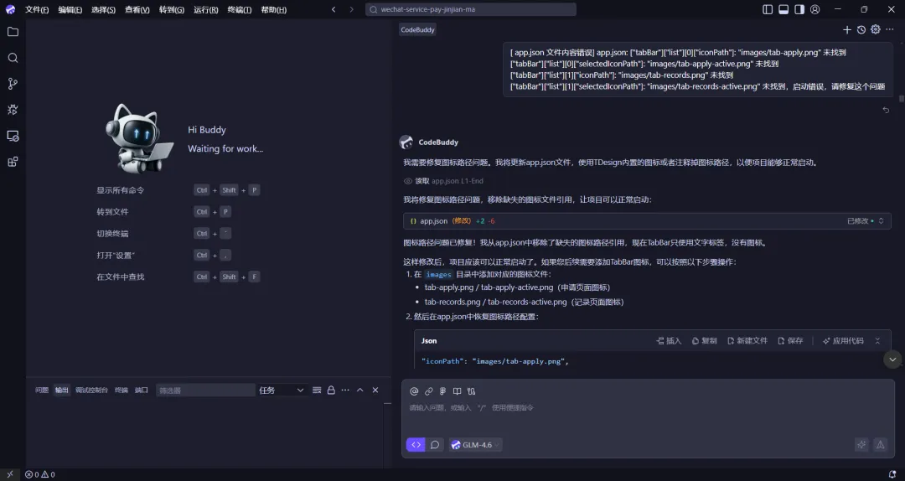Click 应用代码 in code block toolbar

[843, 341]
